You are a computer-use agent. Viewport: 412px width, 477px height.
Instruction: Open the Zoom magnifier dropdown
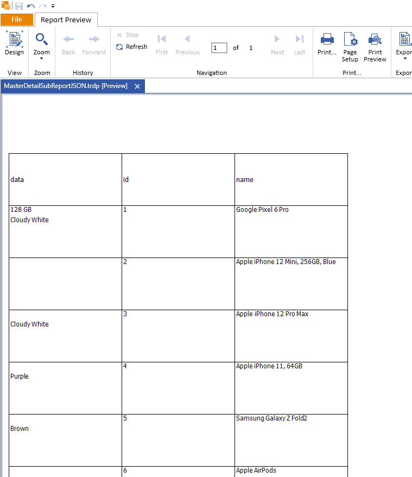point(41,46)
